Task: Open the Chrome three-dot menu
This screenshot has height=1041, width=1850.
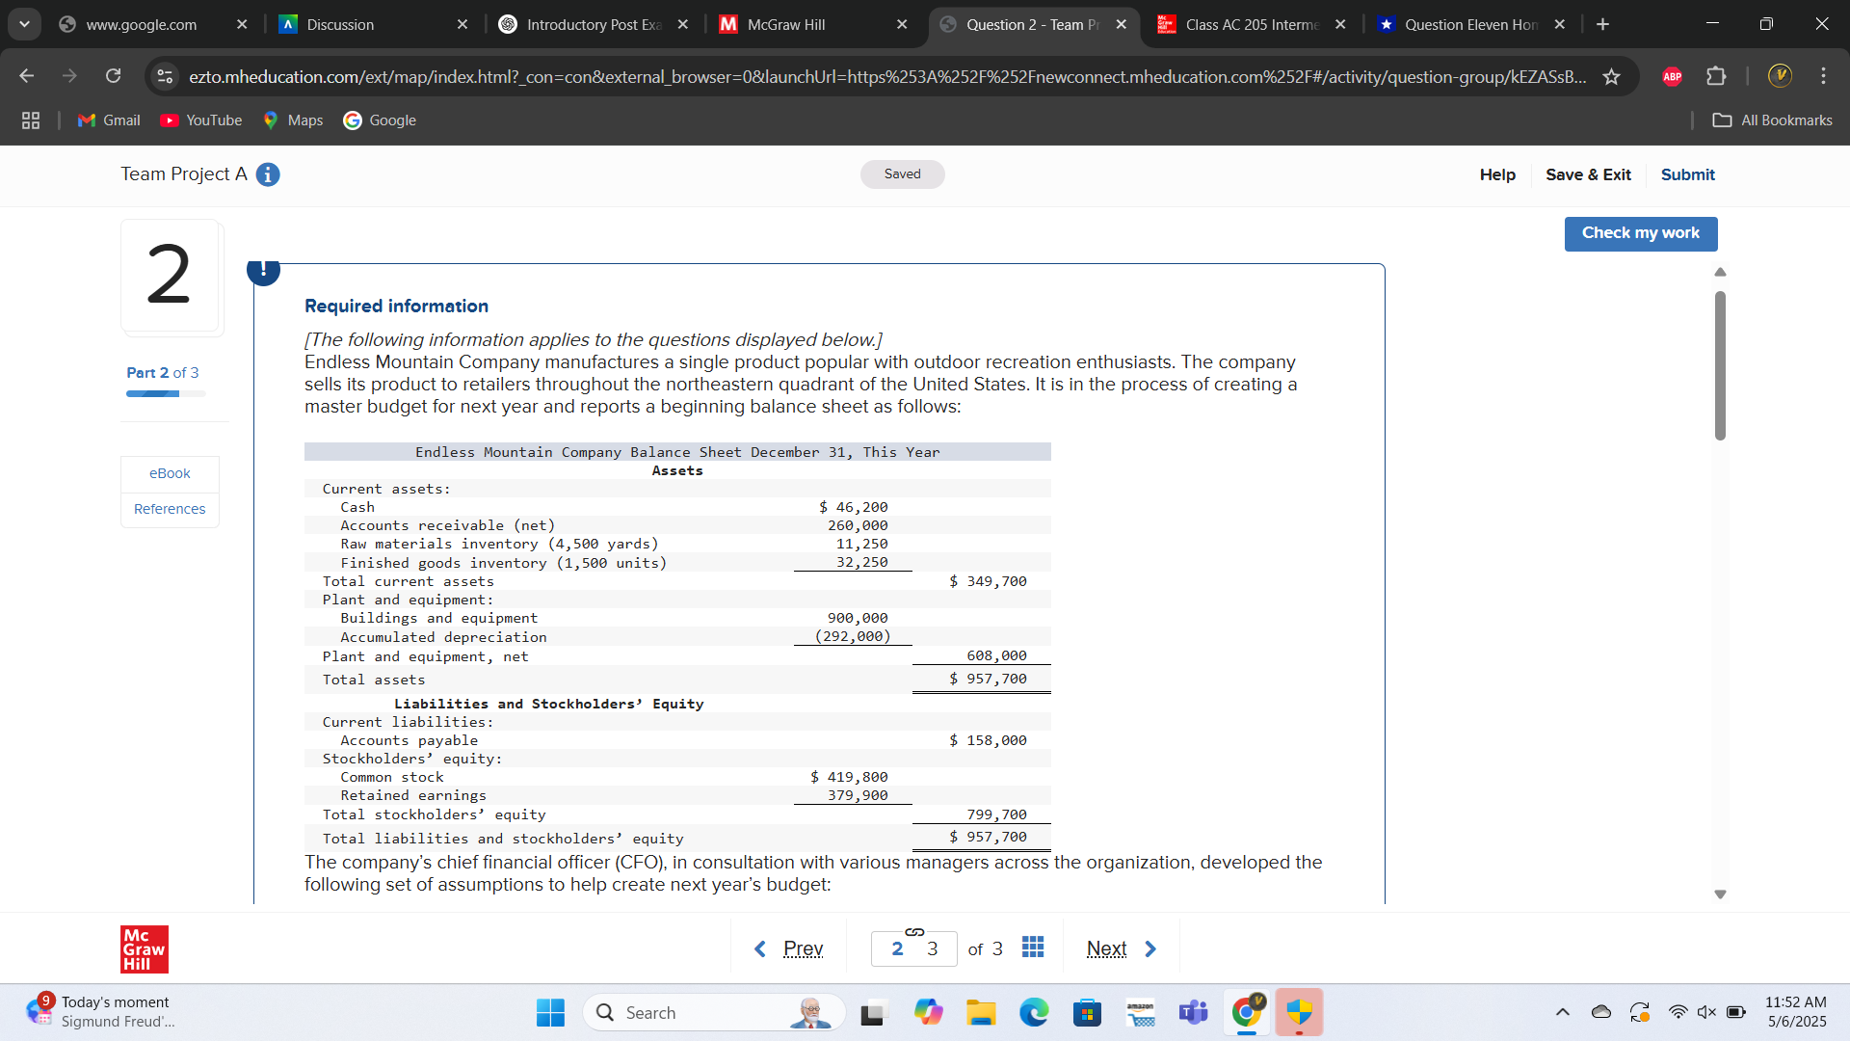Action: pos(1823,76)
